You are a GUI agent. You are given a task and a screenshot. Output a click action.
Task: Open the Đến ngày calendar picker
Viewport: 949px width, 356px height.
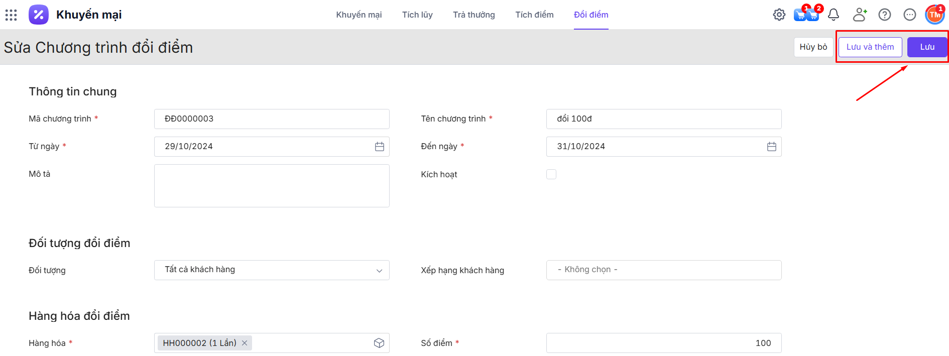pyautogui.click(x=772, y=147)
